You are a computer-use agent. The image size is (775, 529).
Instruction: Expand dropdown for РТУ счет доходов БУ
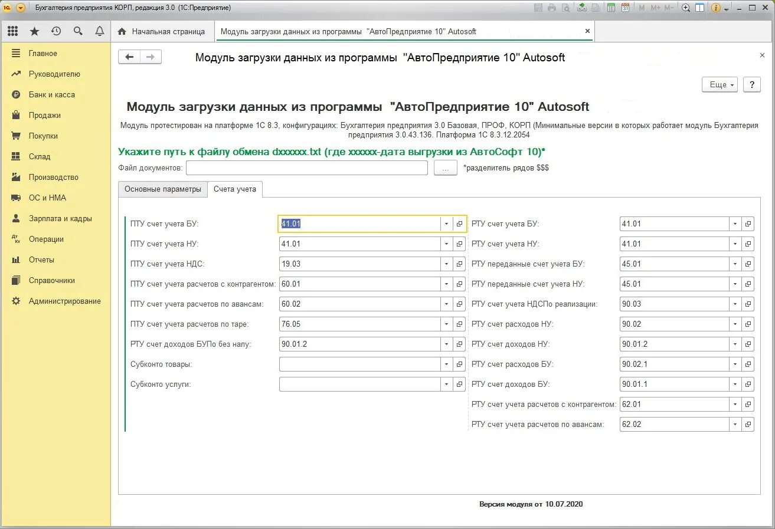[735, 385]
